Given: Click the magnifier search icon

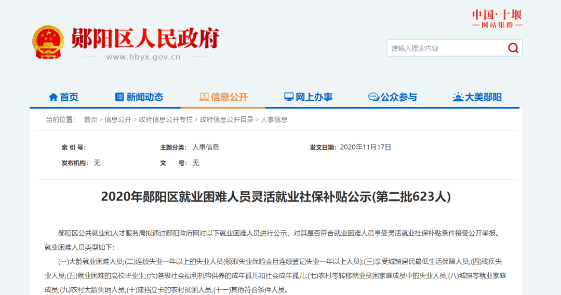Looking at the screenshot, I should click(513, 48).
